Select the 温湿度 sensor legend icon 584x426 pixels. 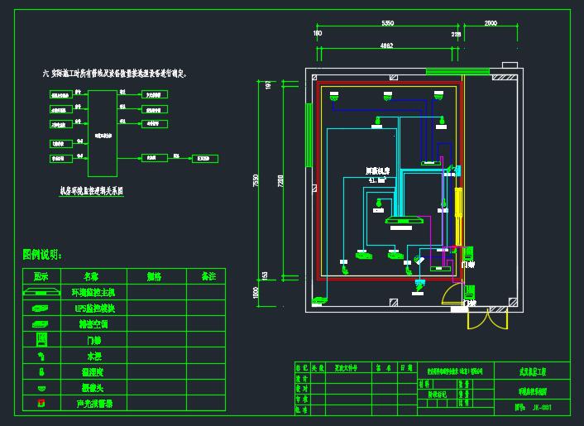(41, 372)
